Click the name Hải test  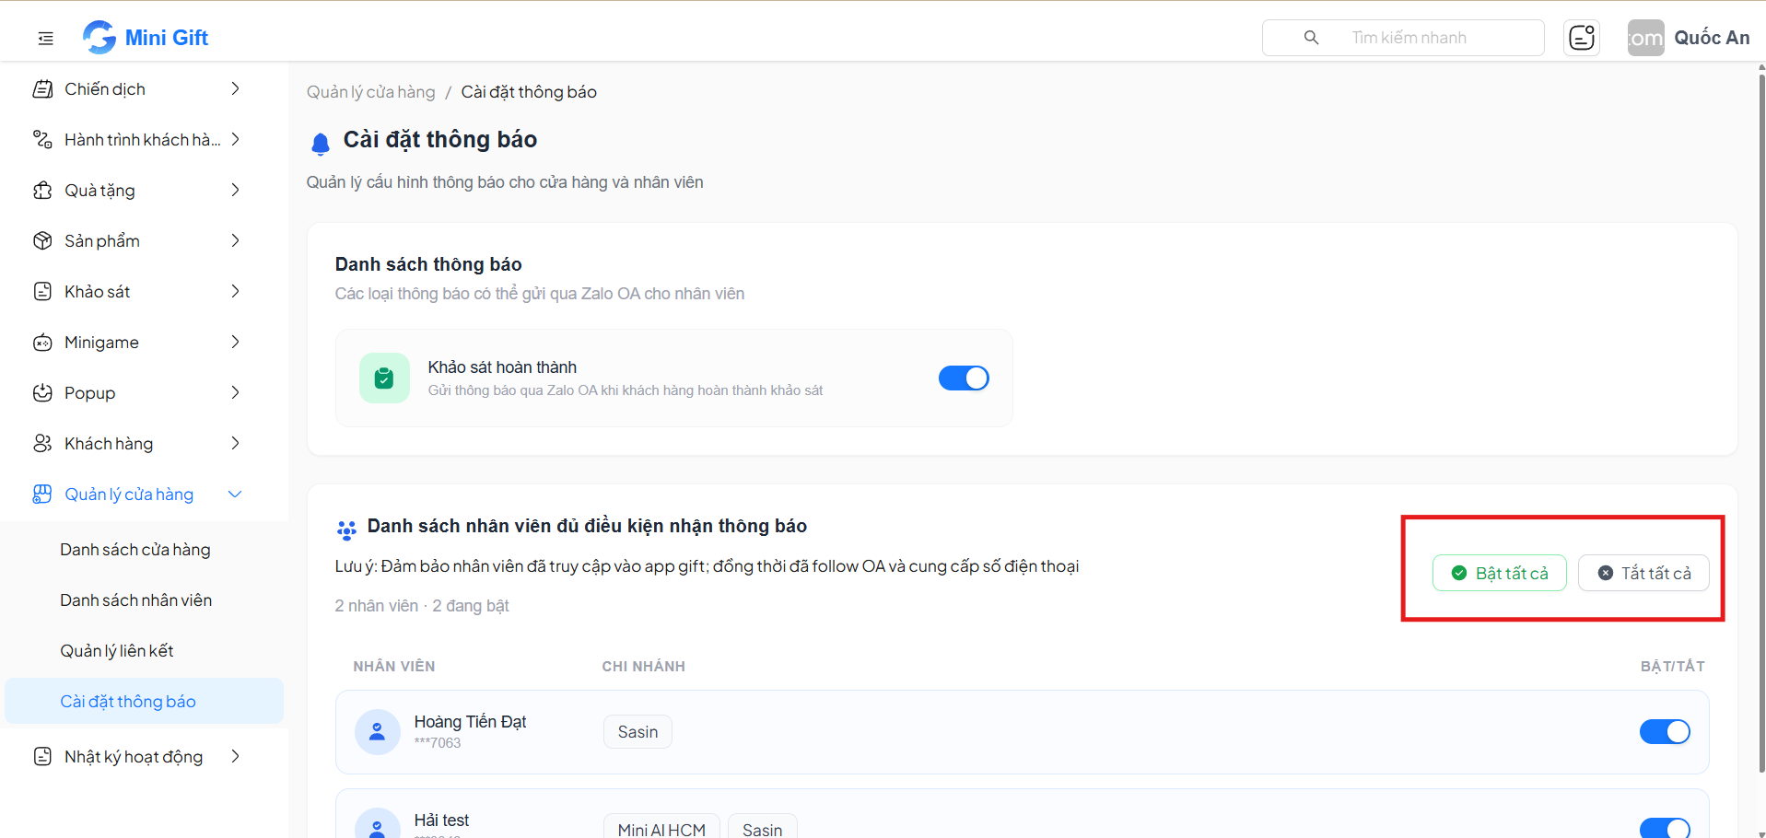(441, 821)
